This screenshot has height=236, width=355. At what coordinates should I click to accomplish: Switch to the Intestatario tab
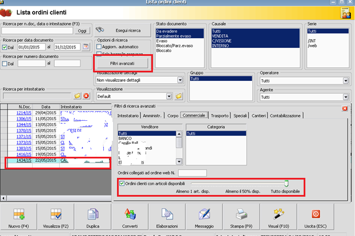(128, 116)
